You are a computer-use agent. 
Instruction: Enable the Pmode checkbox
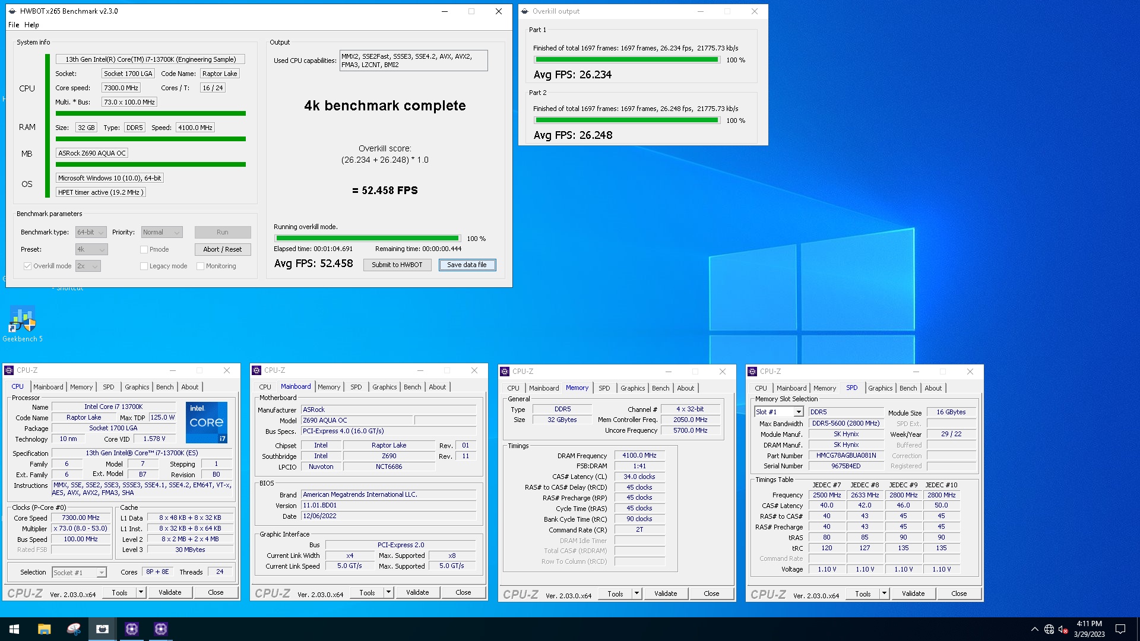click(144, 249)
